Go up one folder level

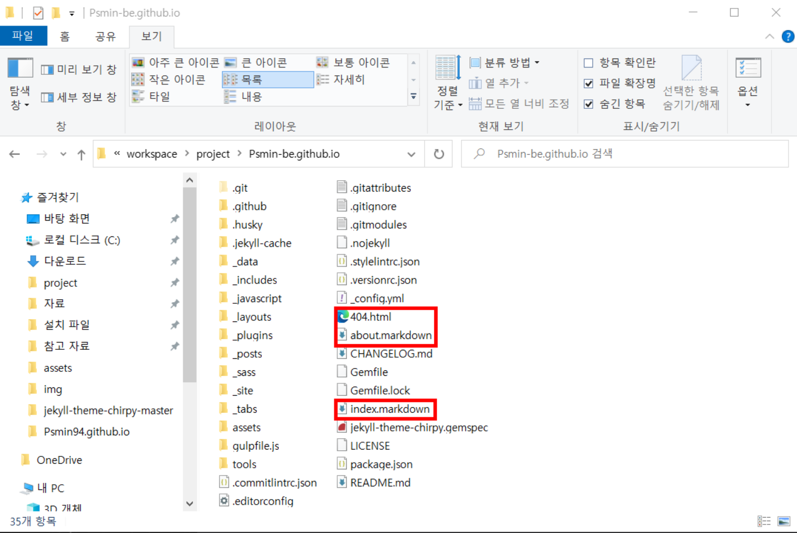click(81, 154)
